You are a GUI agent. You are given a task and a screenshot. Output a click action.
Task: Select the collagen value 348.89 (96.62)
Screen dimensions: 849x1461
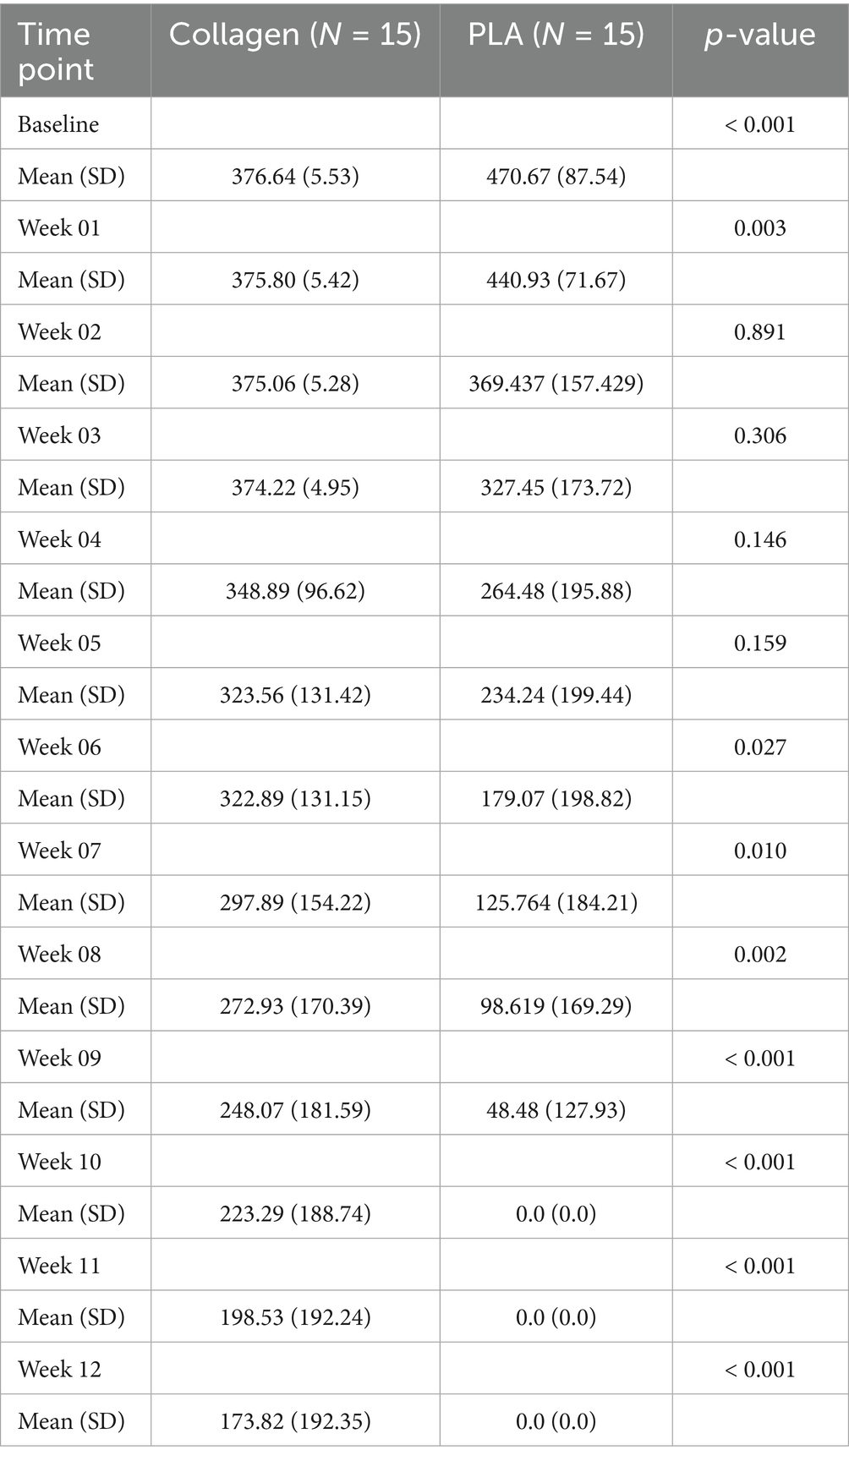pyautogui.click(x=295, y=590)
